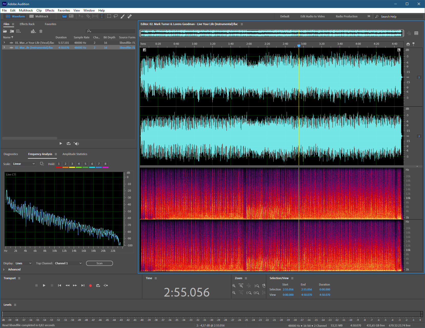The image size is (425, 328).
Task: Open the Multitrack menu
Action: coord(26,10)
